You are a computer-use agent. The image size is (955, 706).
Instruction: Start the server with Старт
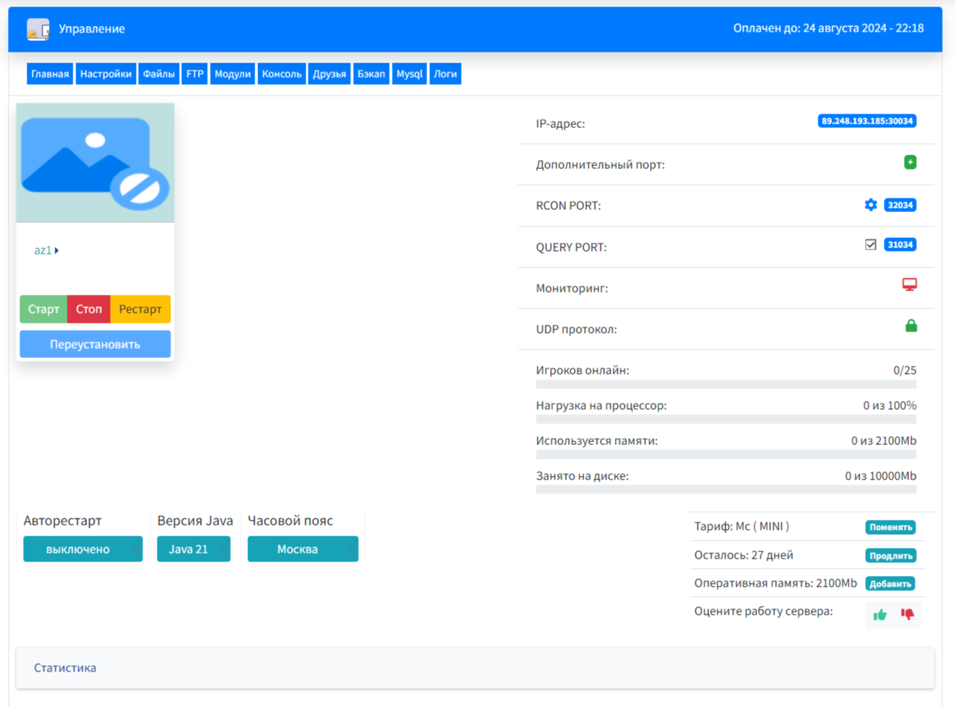tap(43, 309)
